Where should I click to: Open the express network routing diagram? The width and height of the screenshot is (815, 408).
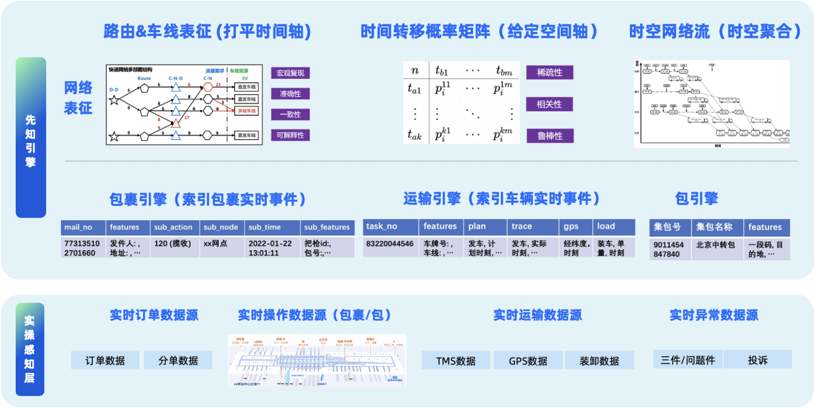184,105
